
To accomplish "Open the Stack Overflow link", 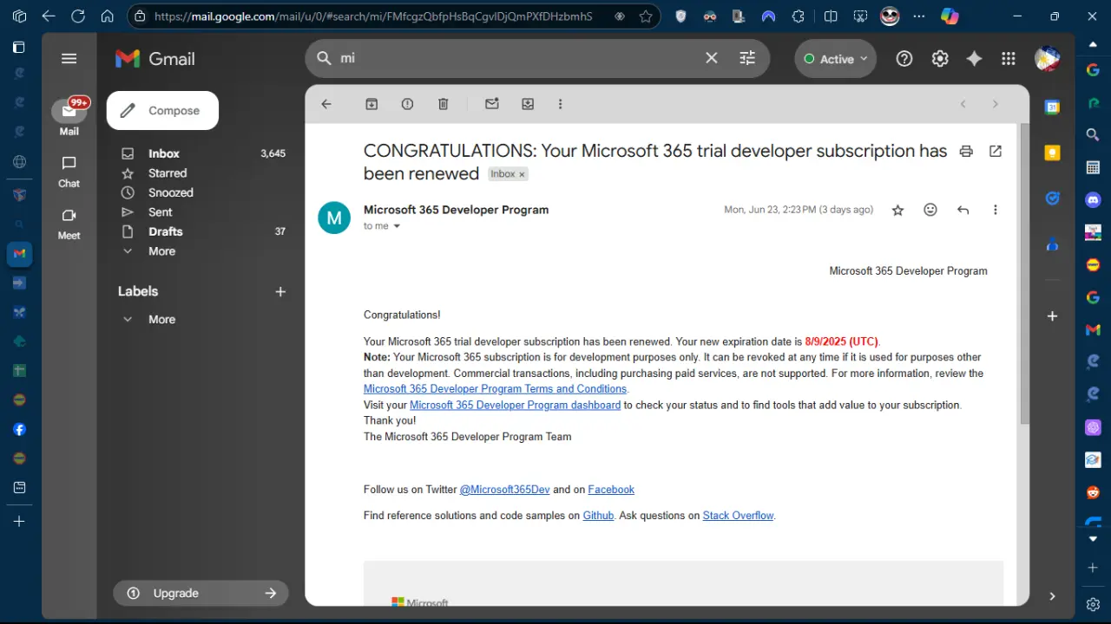I will (738, 516).
